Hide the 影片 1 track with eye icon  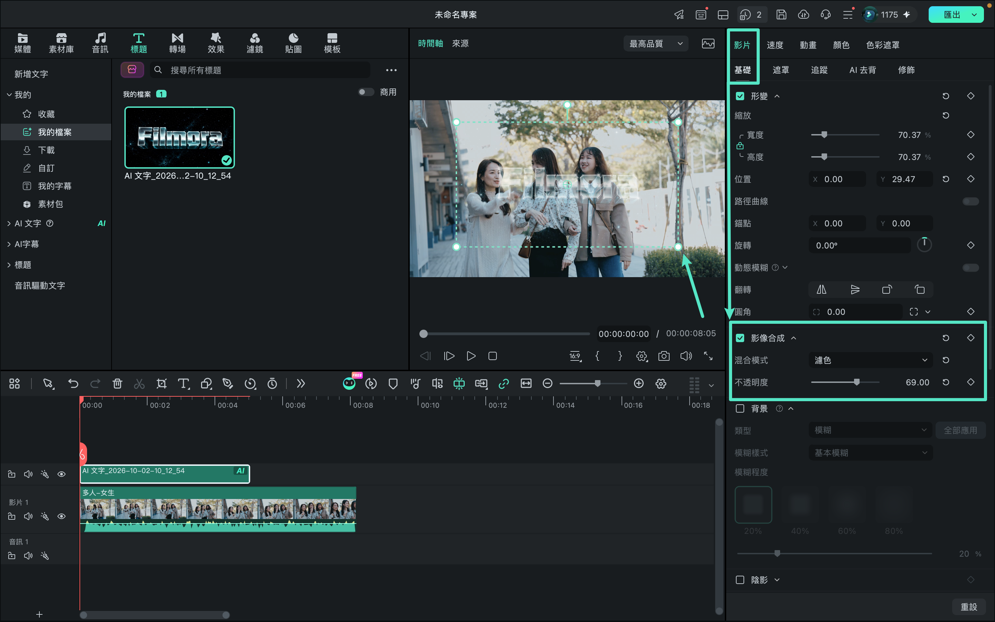click(x=62, y=516)
